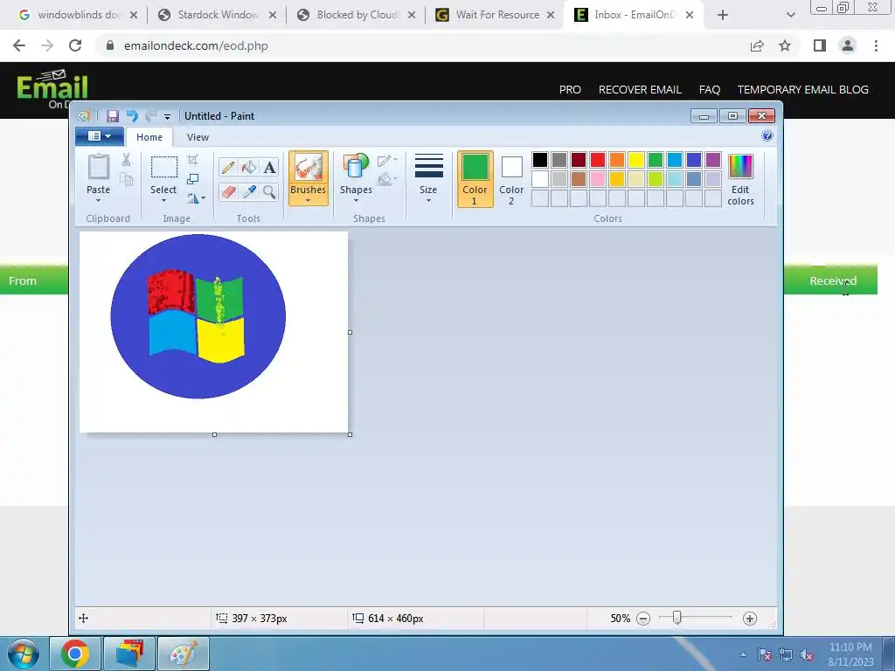Click the Shapes gallery icon
895x671 pixels.
point(356,167)
